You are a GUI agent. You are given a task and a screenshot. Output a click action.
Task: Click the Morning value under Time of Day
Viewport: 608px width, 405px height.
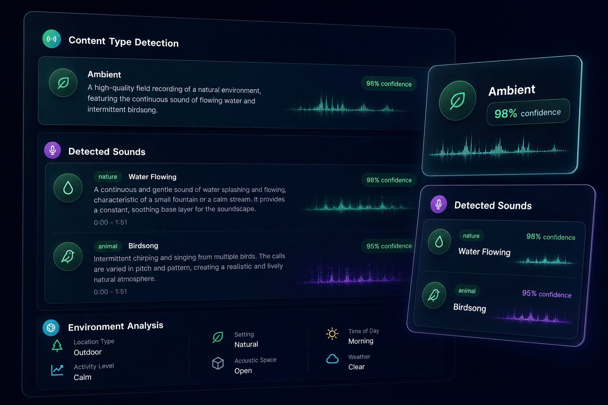[361, 341]
